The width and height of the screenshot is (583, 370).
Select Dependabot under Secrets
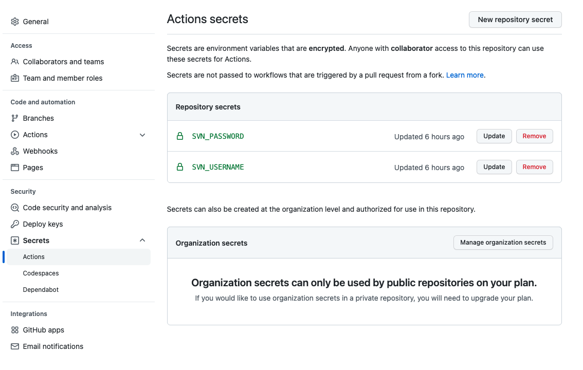coord(41,290)
